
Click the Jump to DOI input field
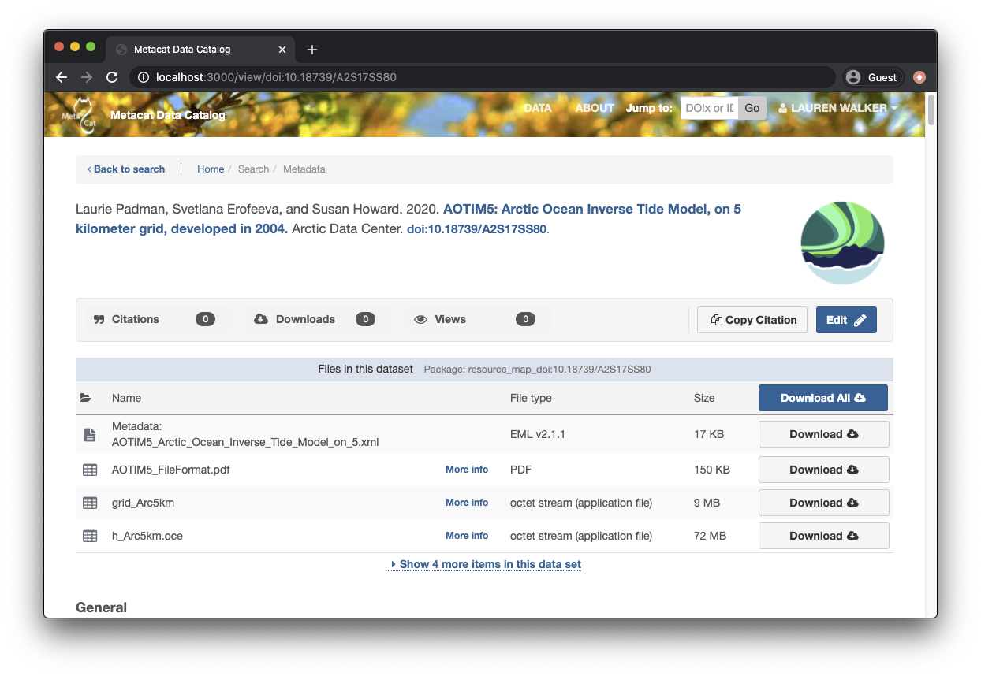pos(709,108)
